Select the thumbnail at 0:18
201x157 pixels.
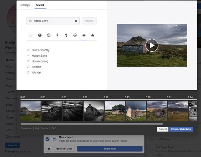(157, 111)
